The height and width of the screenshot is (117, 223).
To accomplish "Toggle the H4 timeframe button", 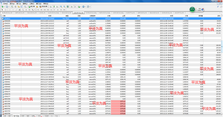I will [54, 10].
